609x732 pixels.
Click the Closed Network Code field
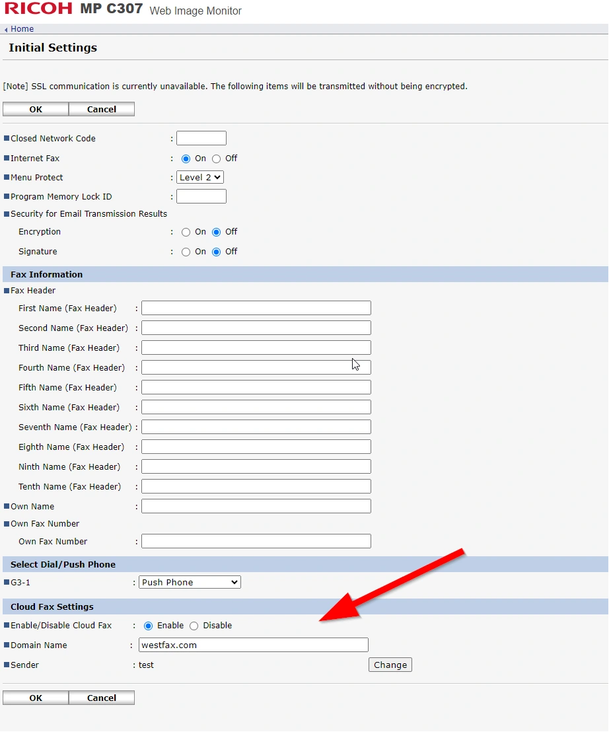[x=201, y=138]
